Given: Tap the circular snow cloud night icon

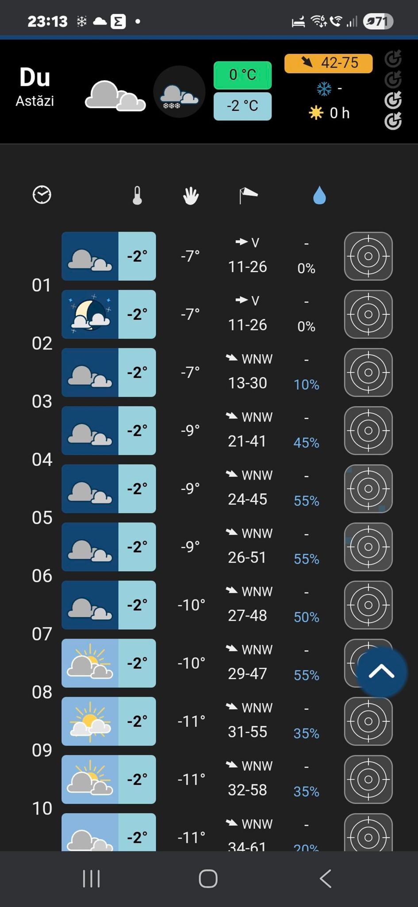Looking at the screenshot, I should [179, 92].
